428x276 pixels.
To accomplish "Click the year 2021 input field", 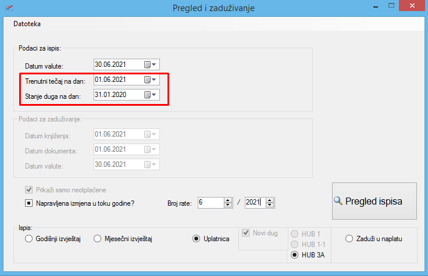I will [255, 203].
